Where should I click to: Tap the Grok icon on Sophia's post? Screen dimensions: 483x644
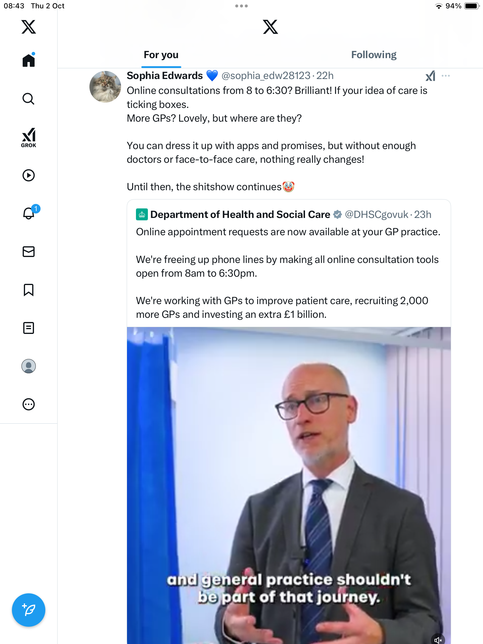coord(430,76)
